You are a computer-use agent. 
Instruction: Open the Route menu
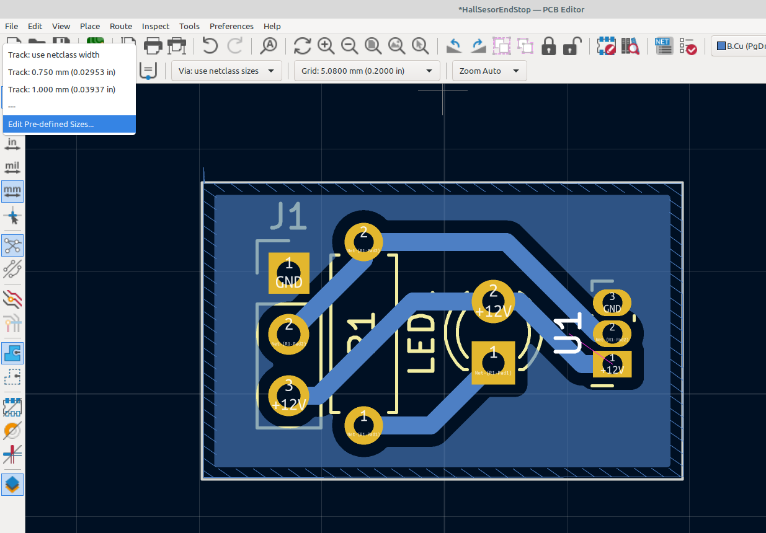121,26
